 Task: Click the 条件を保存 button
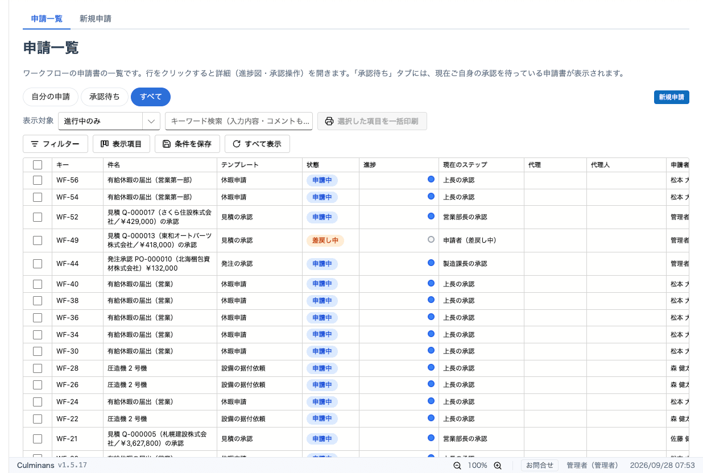pos(187,144)
